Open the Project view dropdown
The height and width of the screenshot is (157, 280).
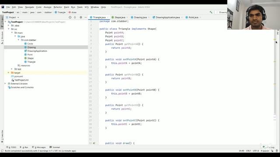(13, 17)
